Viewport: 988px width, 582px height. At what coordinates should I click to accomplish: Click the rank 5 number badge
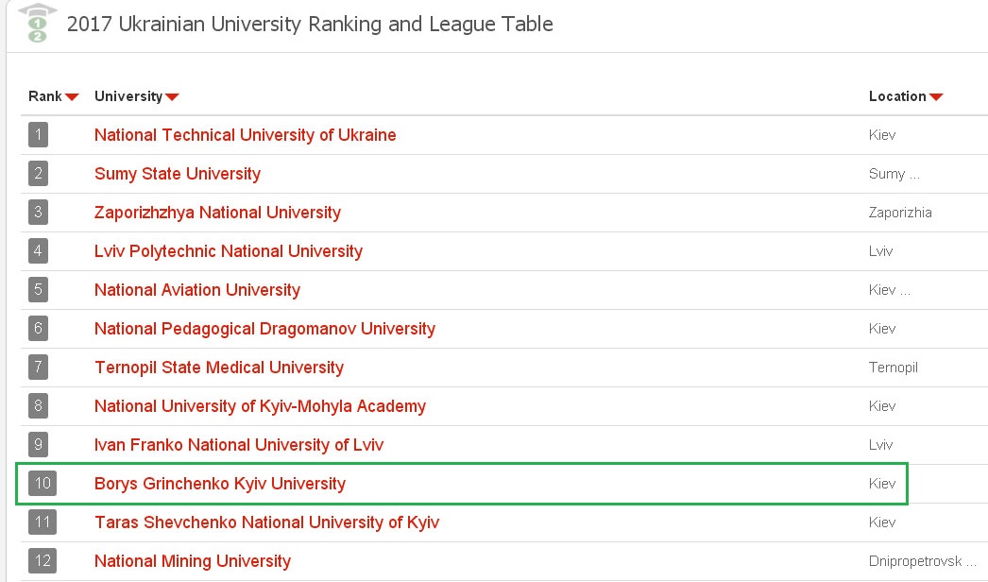click(x=38, y=290)
